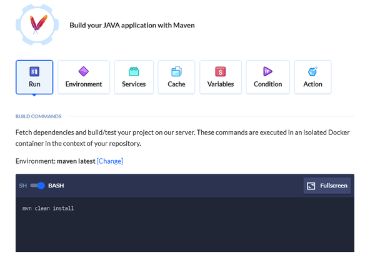Click the blue Cache folder icon
The image size is (375, 260).
(x=176, y=71)
